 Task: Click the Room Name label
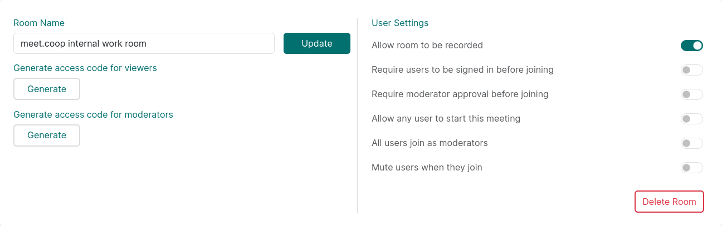point(39,23)
